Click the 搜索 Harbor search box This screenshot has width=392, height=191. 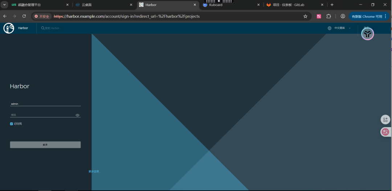53,28
